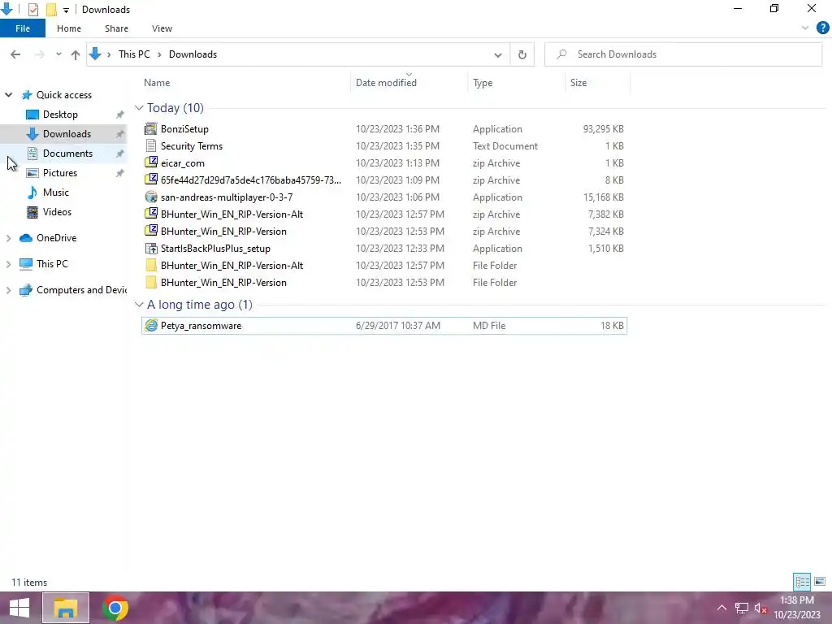Open the File menu
This screenshot has width=832, height=624.
pos(23,28)
